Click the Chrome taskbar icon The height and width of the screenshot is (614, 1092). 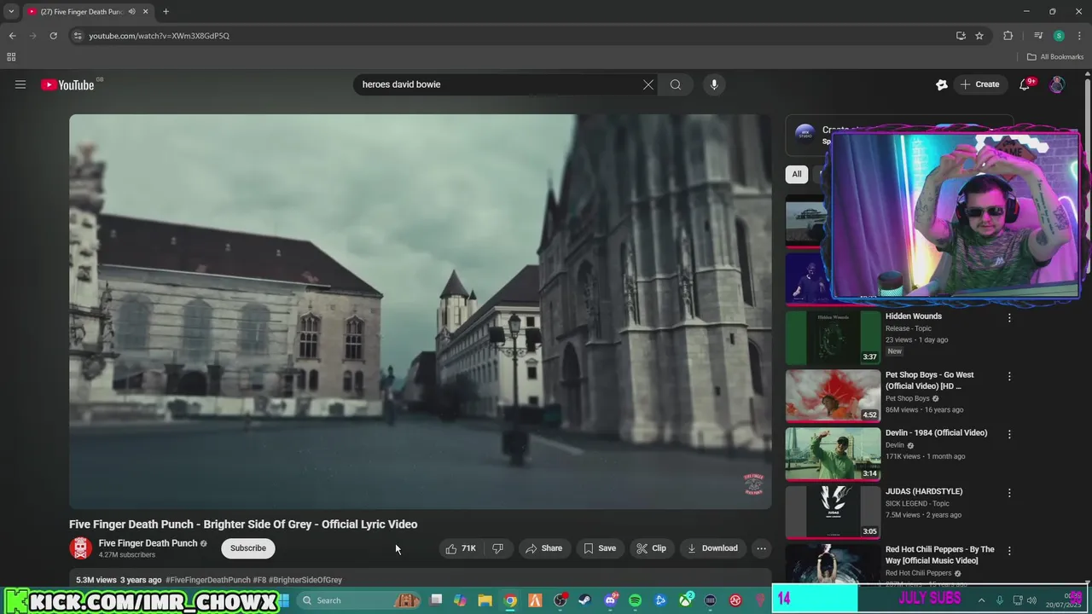click(x=510, y=600)
